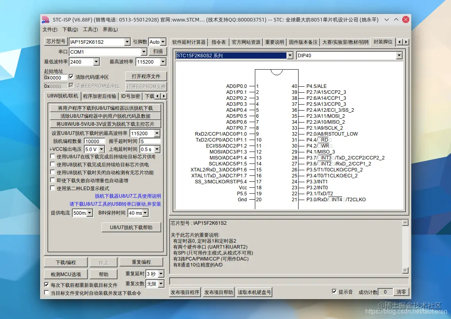Click 读取本机硬盘号 button
The height and width of the screenshot is (319, 451).
pyautogui.click(x=254, y=292)
